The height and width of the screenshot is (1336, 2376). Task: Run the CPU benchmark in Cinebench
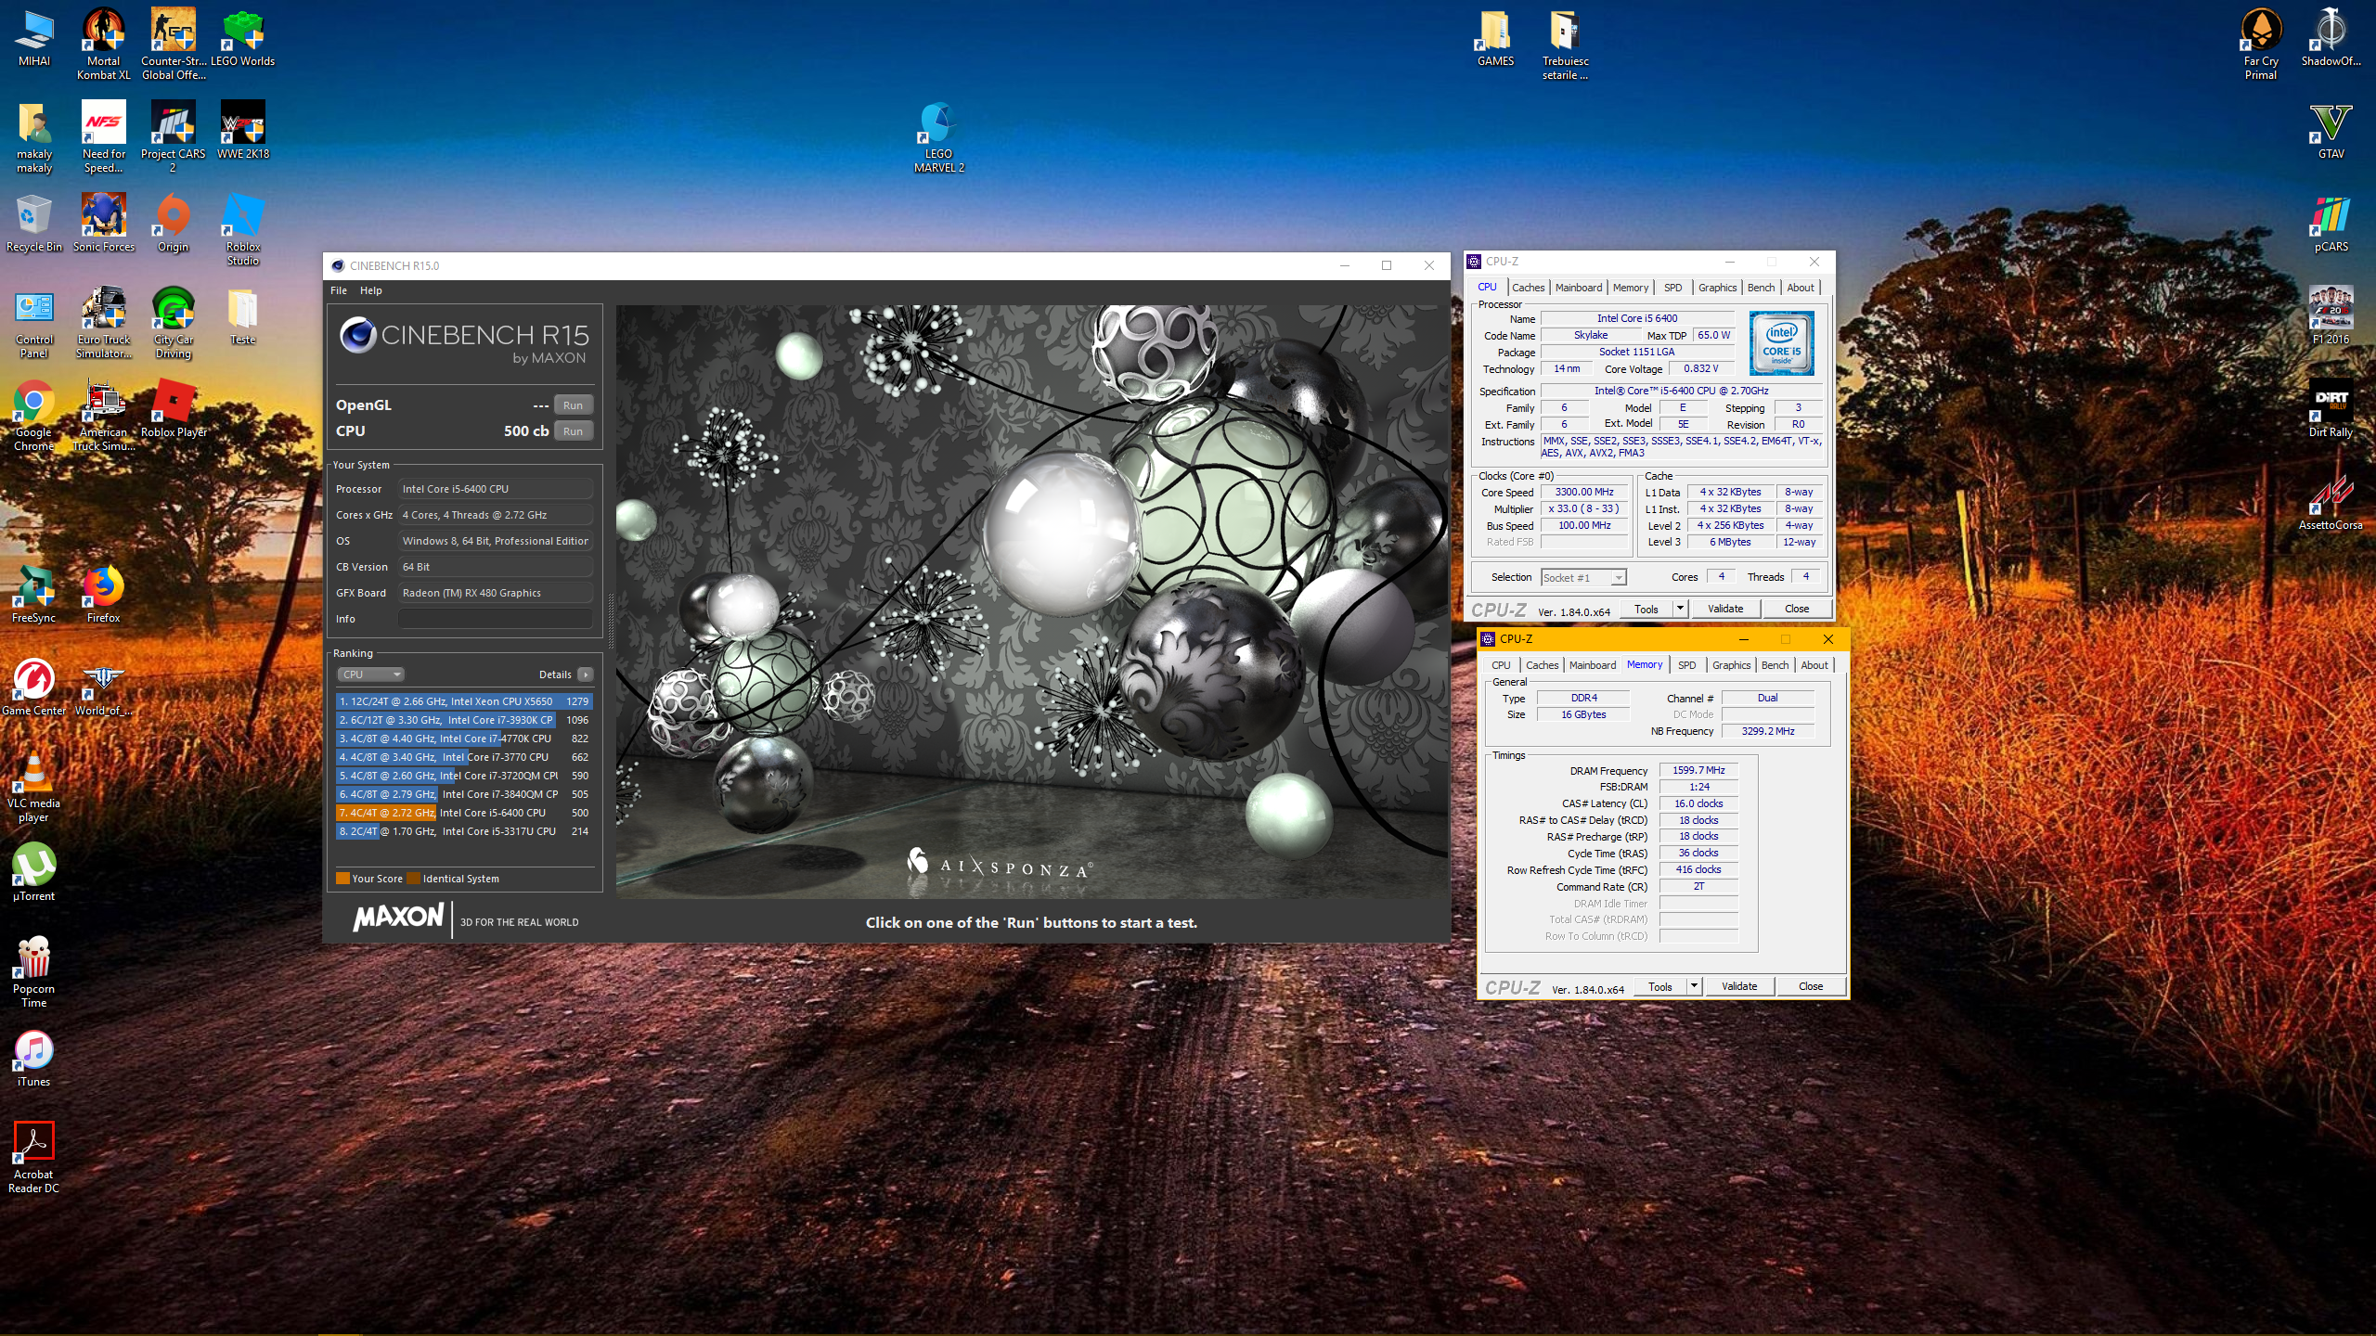point(573,431)
